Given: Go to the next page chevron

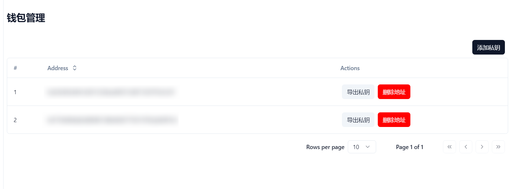Looking at the screenshot, I should click(x=482, y=147).
